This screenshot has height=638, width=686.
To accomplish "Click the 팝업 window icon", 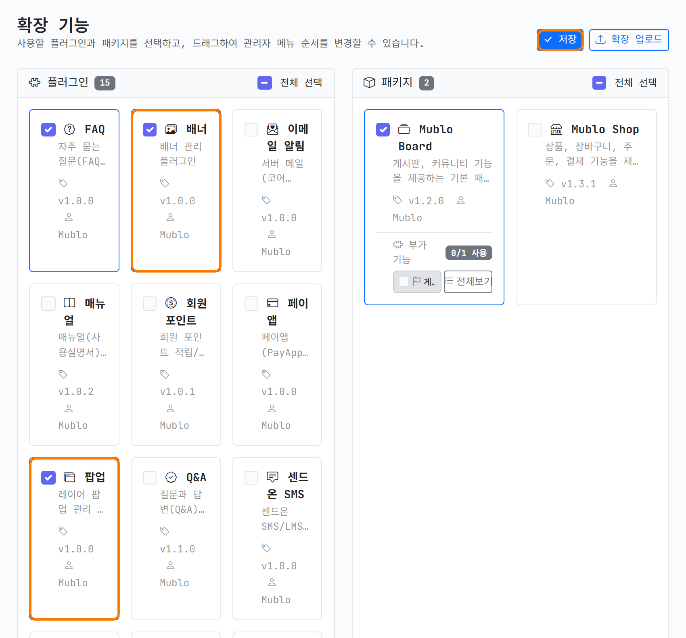I will (69, 477).
